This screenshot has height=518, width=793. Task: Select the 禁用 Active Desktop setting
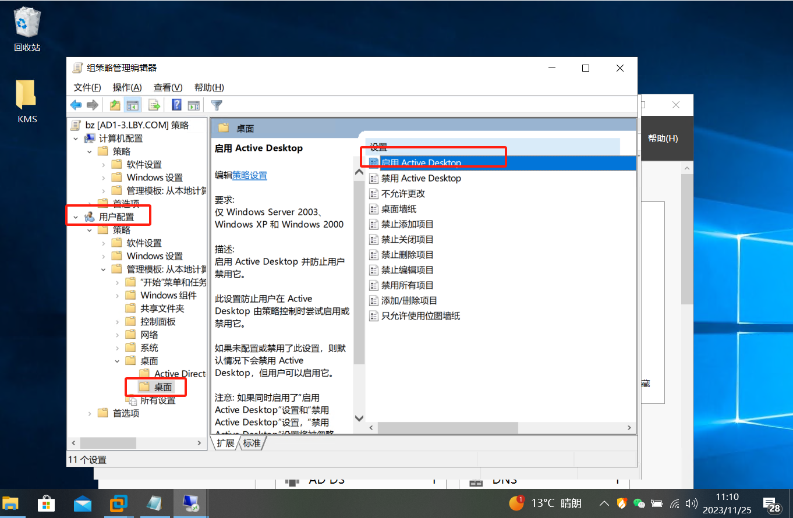(415, 178)
